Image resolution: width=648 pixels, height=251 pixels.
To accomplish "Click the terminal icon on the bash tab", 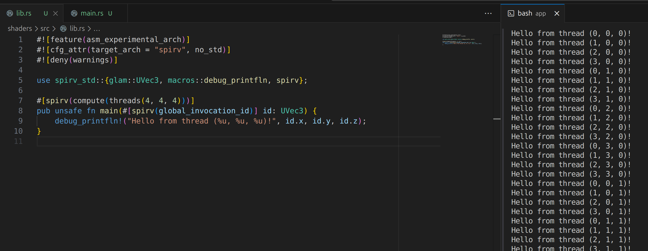I will click(x=511, y=13).
